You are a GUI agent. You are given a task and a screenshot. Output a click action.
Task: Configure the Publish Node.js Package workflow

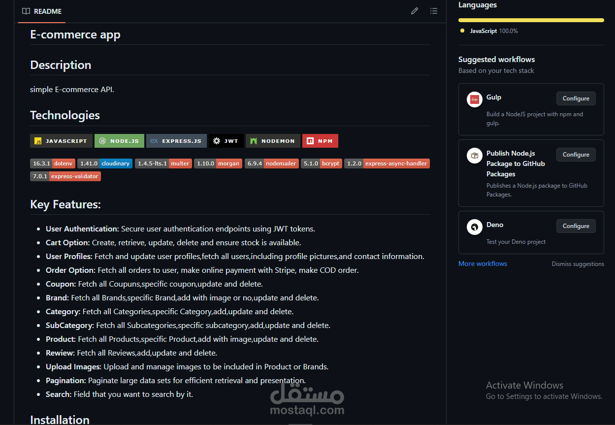576,155
